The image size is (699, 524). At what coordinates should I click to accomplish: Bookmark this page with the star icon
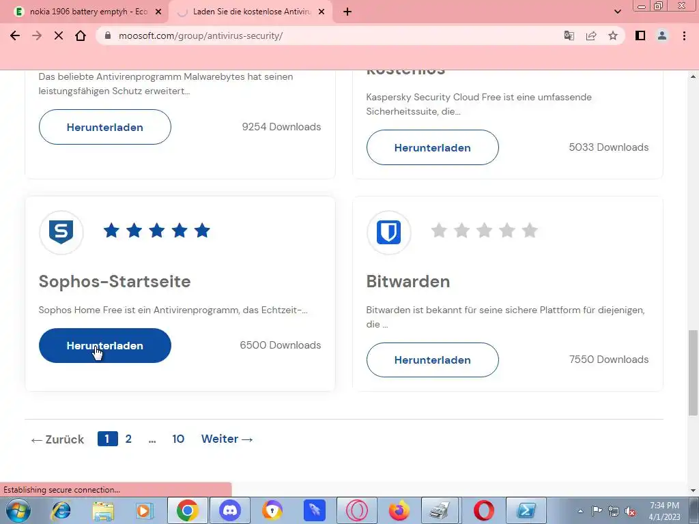[613, 35]
